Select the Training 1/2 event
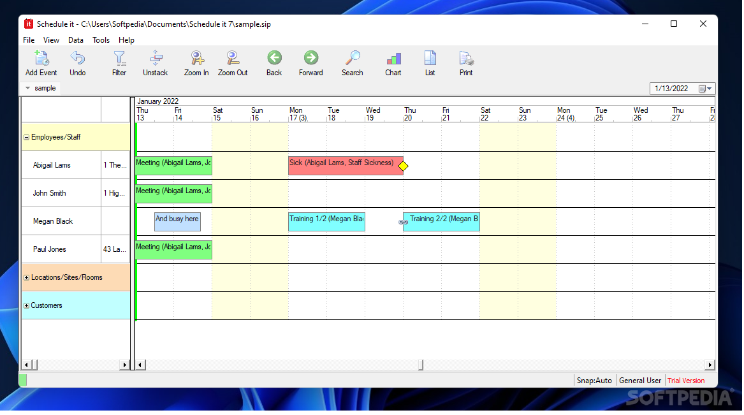 [x=327, y=222]
